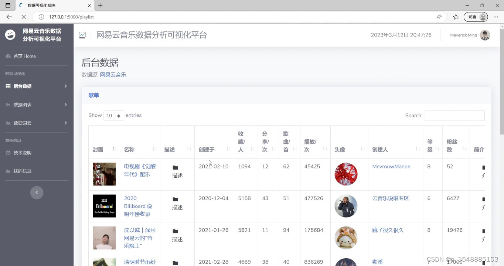Click the table Search input field
Image resolution: width=504 pixels, height=266 pixels.
pyautogui.click(x=454, y=116)
